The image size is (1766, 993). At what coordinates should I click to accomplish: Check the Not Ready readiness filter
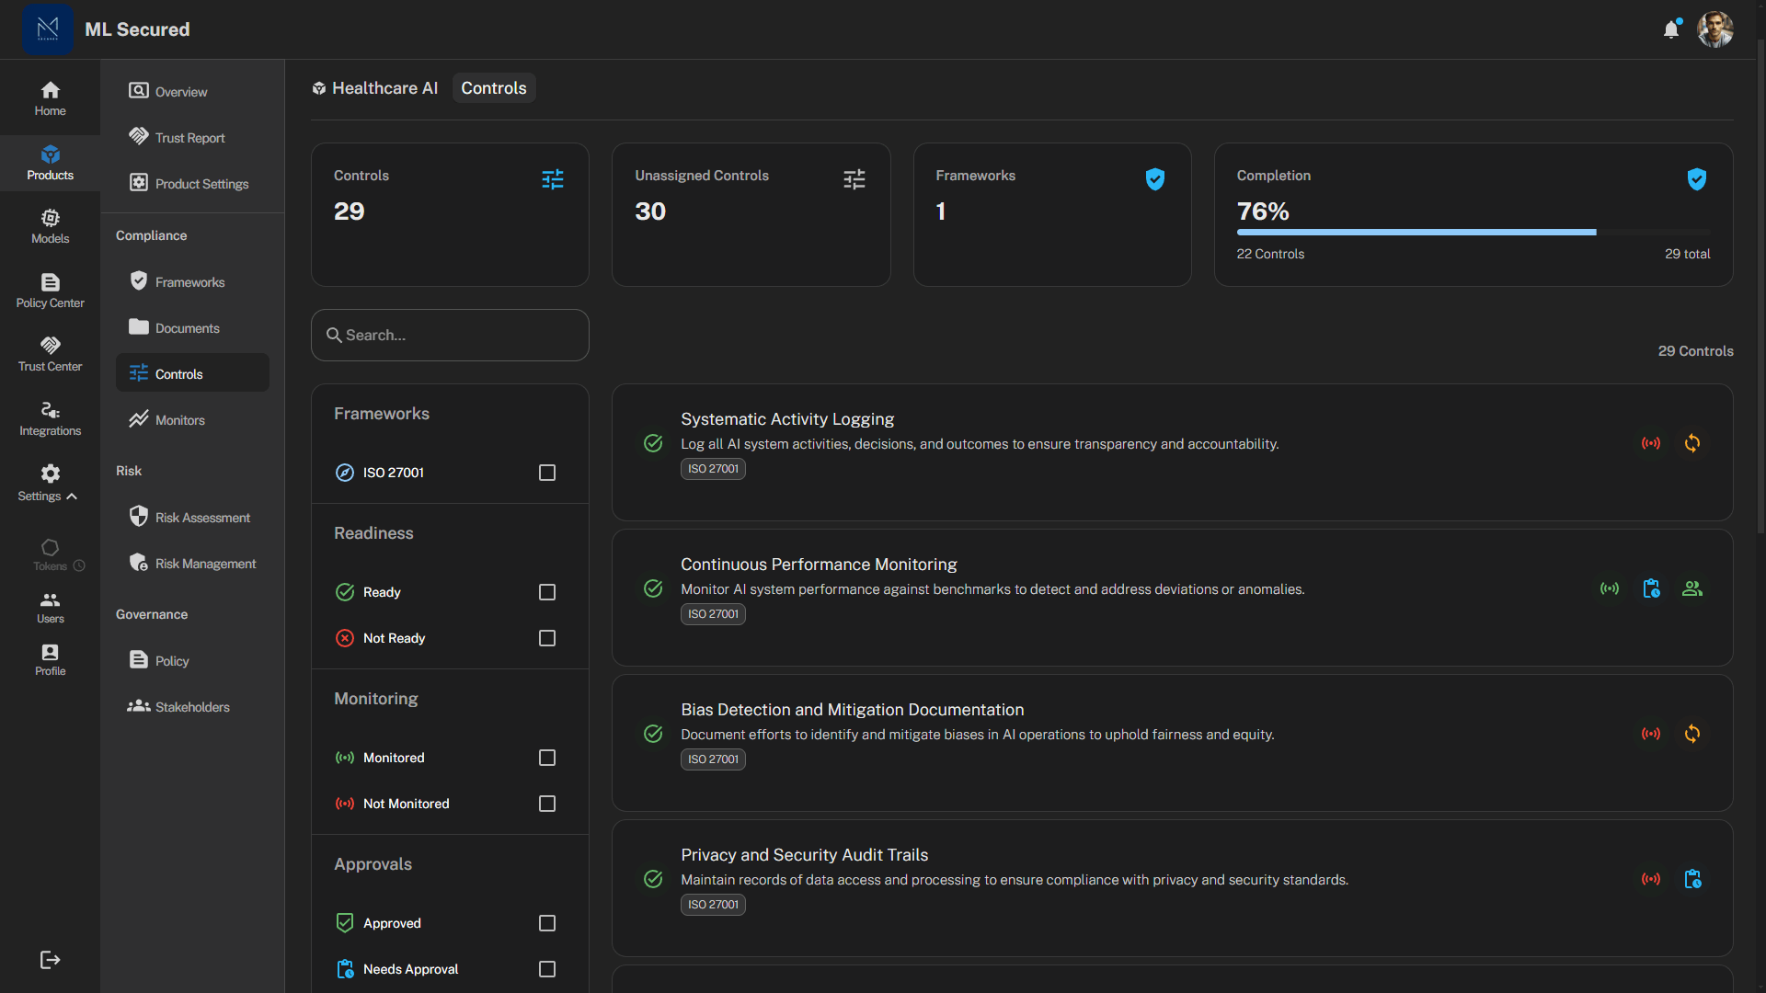[547, 638]
